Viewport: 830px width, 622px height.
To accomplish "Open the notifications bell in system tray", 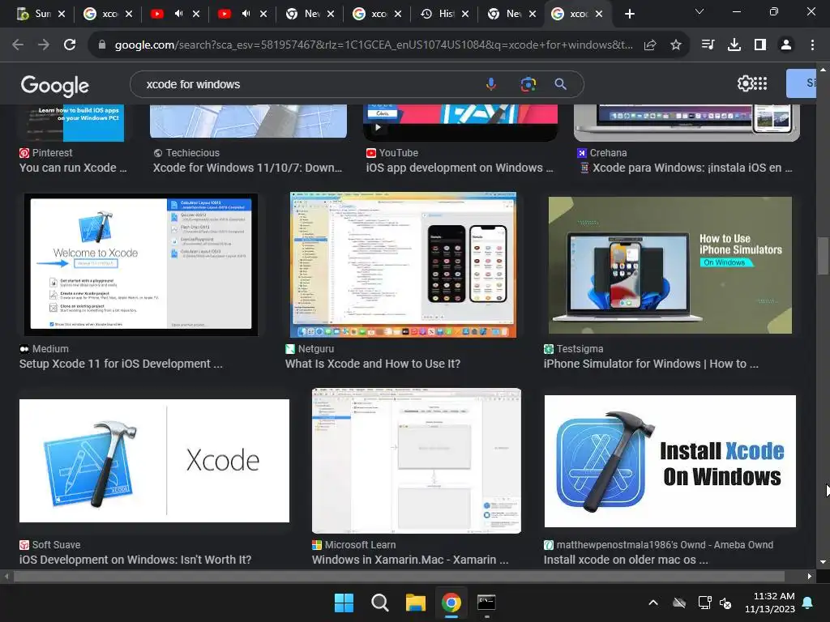I will pos(808,603).
